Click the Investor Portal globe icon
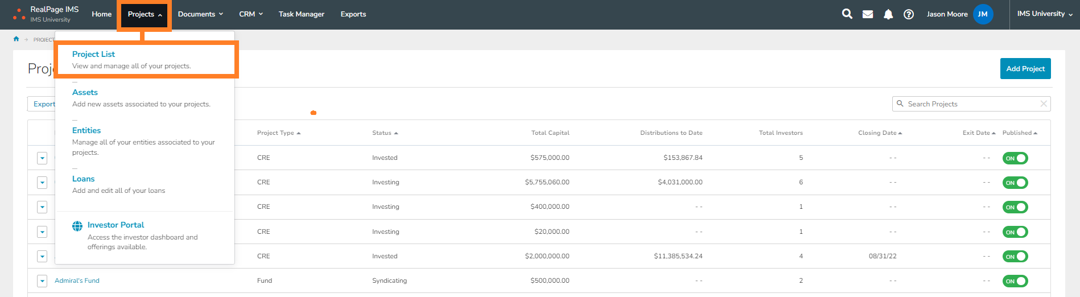Viewport: 1080px width, 297px height. tap(77, 226)
